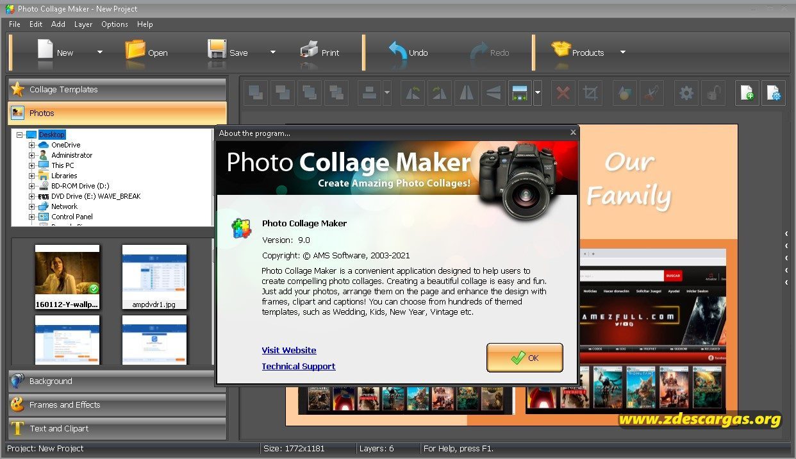Close the About the program dialog

click(x=573, y=133)
